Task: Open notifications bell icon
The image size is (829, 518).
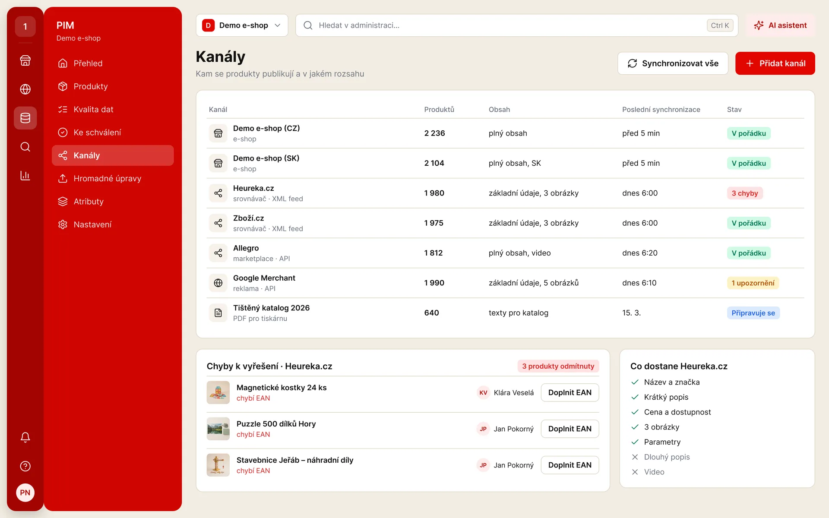Action: [x=25, y=437]
